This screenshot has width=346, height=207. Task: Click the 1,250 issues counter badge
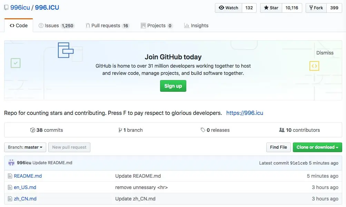tap(68, 26)
